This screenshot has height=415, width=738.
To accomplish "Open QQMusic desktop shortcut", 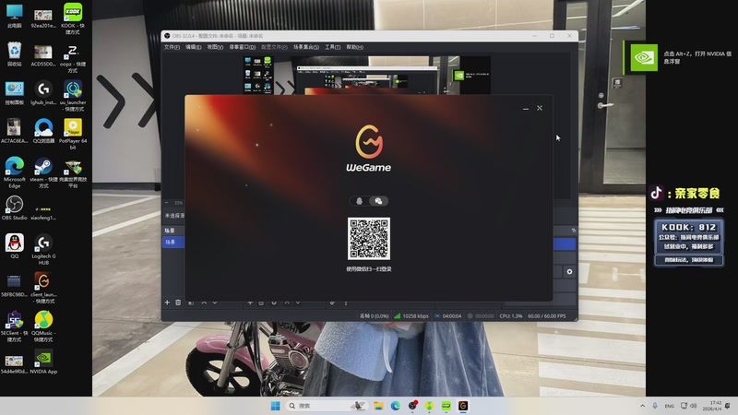I will pyautogui.click(x=43, y=326).
